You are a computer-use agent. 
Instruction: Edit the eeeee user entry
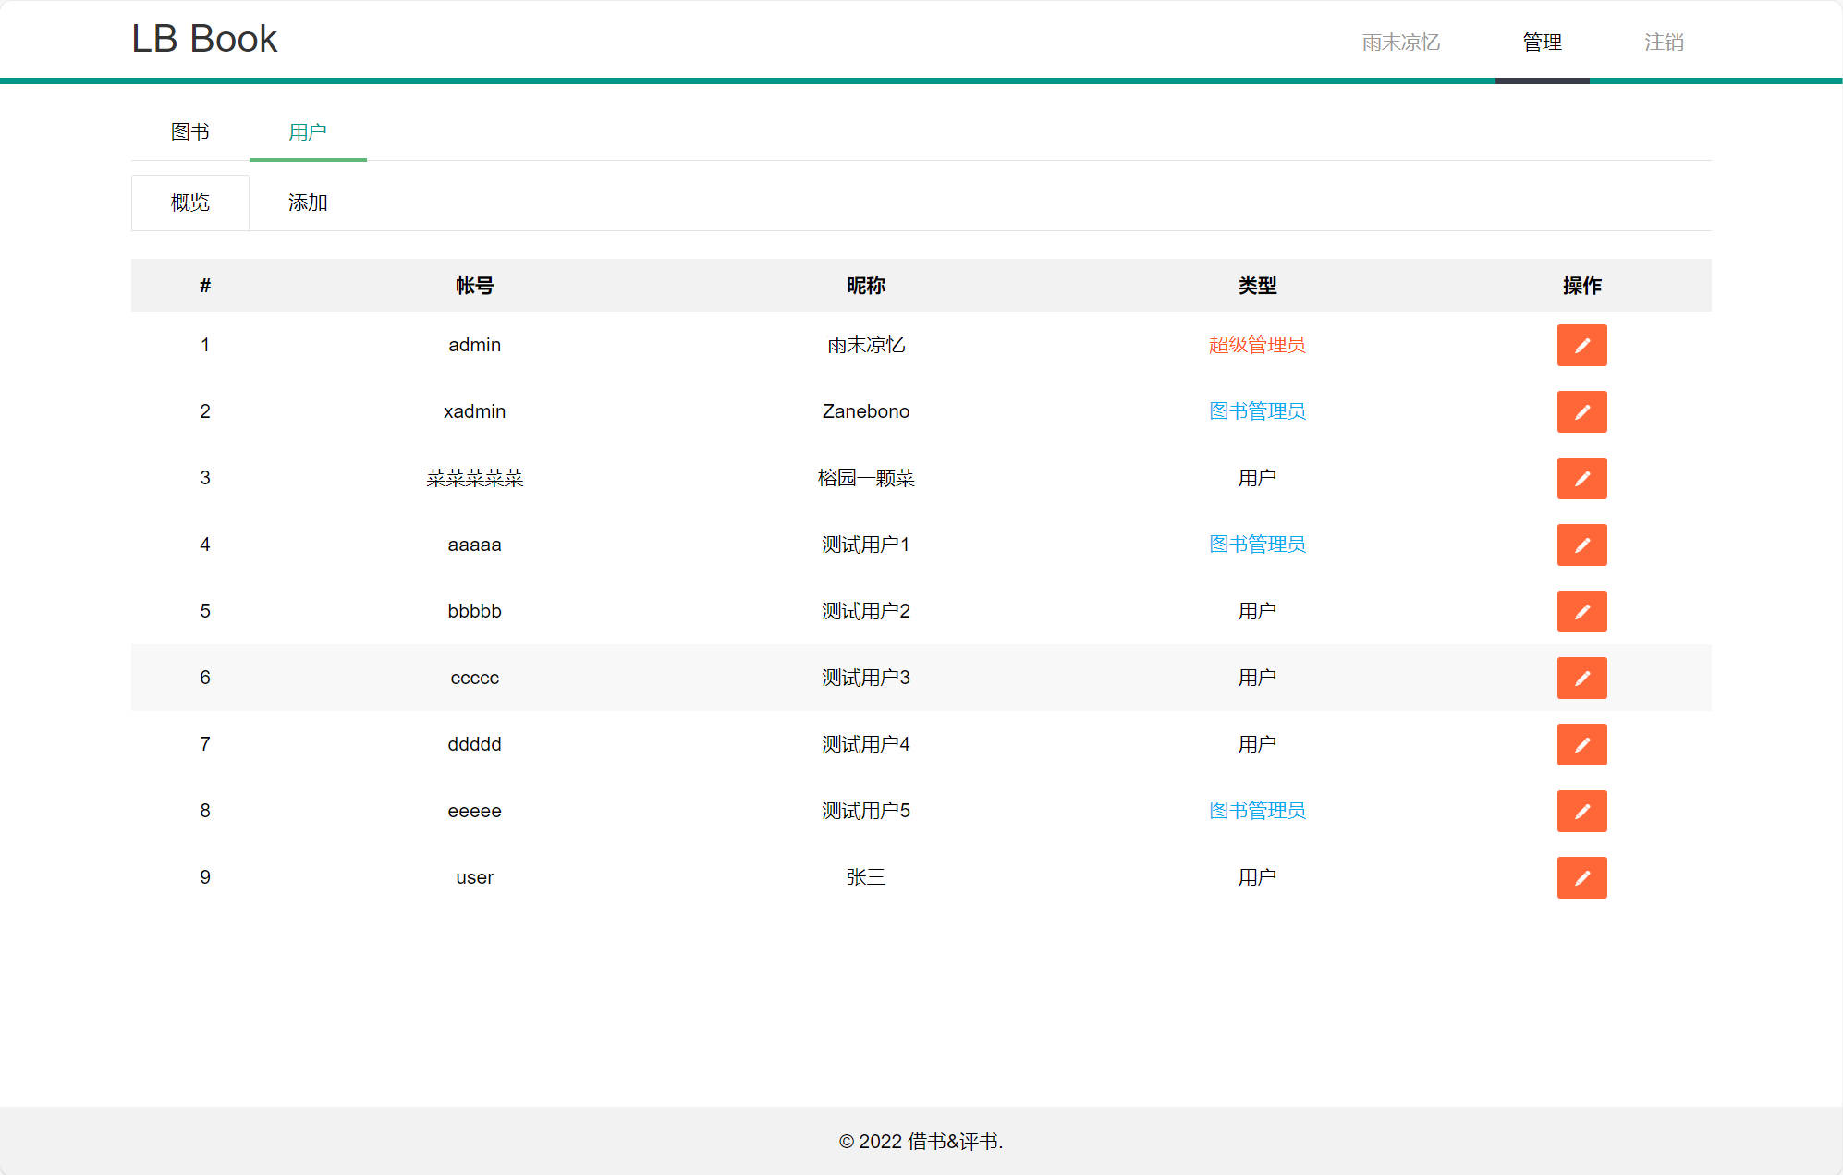click(1581, 811)
